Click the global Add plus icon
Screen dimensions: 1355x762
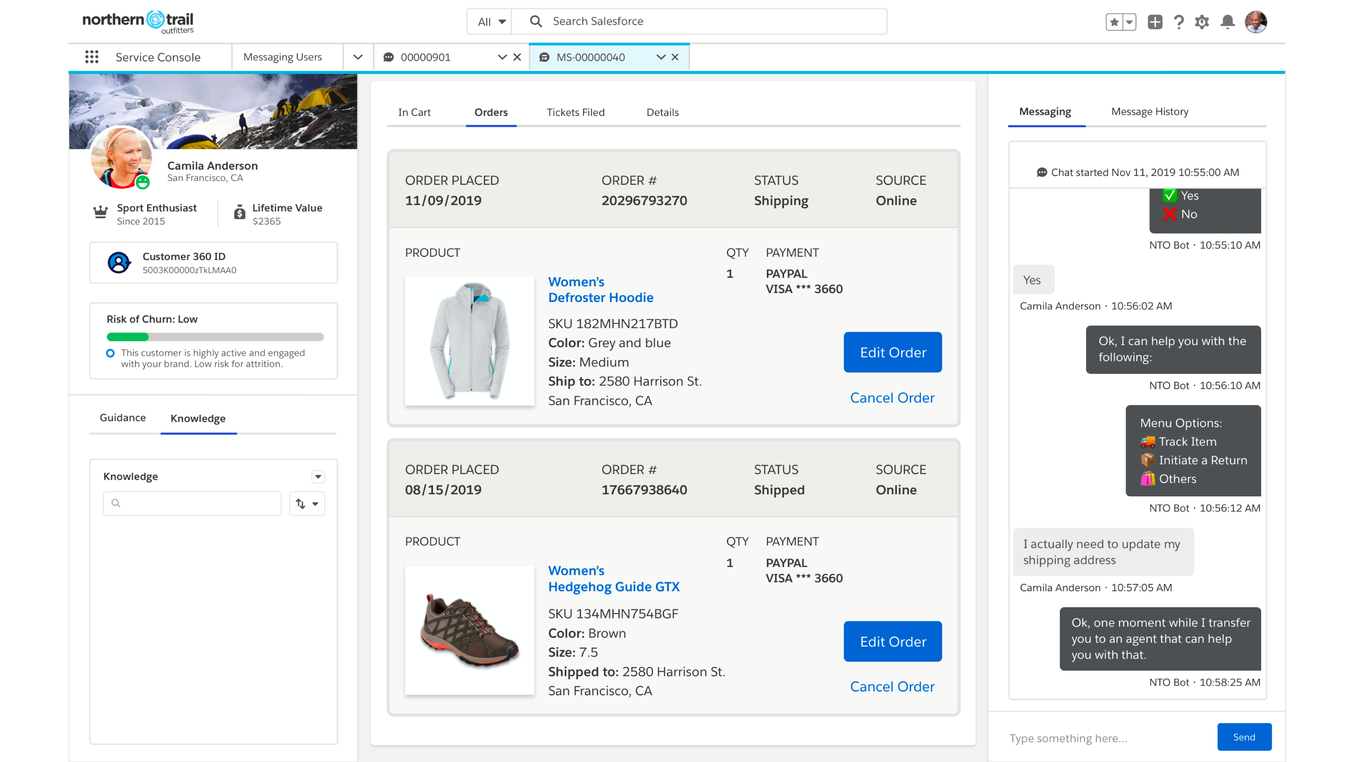pos(1155,22)
